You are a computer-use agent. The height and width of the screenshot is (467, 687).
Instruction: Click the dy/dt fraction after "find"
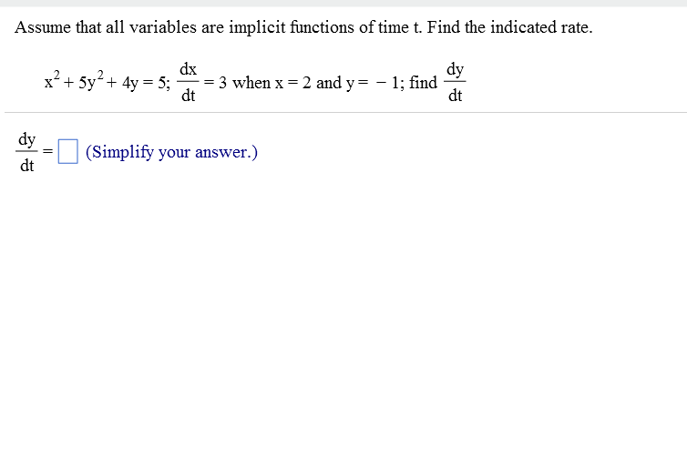(x=455, y=82)
